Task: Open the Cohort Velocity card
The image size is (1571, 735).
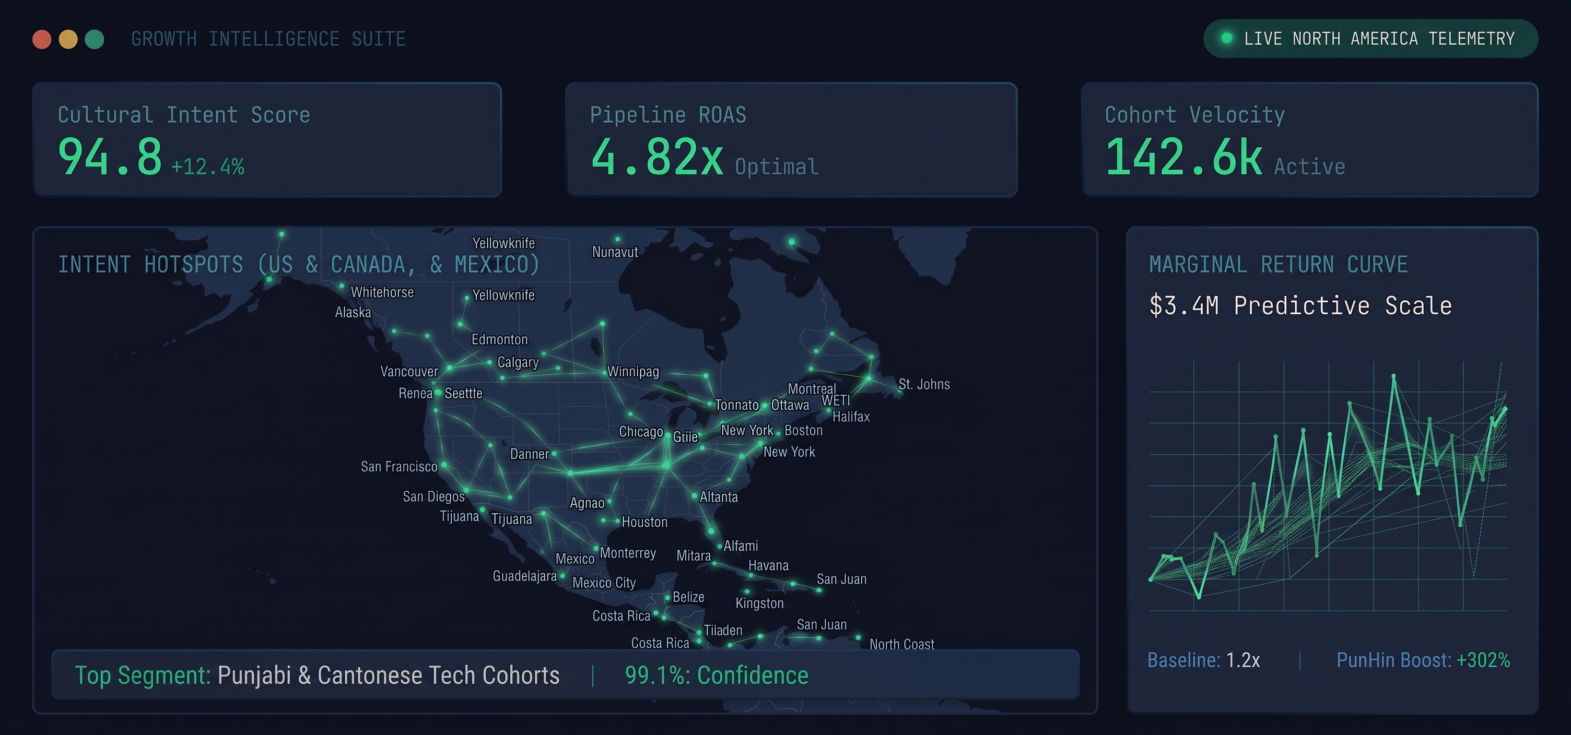Action: (x=1309, y=139)
